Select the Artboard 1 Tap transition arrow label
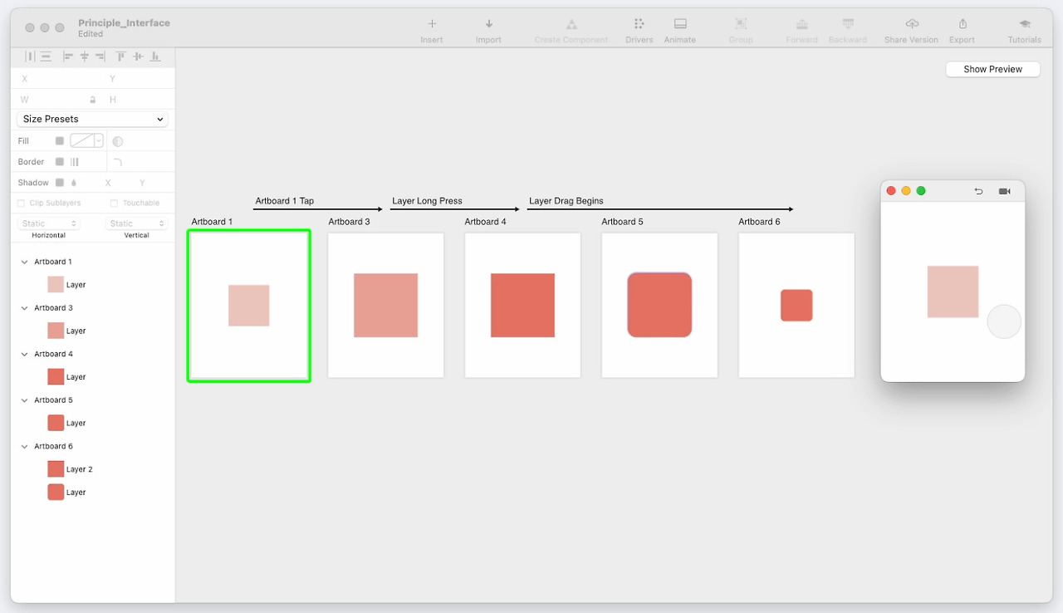 pyautogui.click(x=285, y=201)
